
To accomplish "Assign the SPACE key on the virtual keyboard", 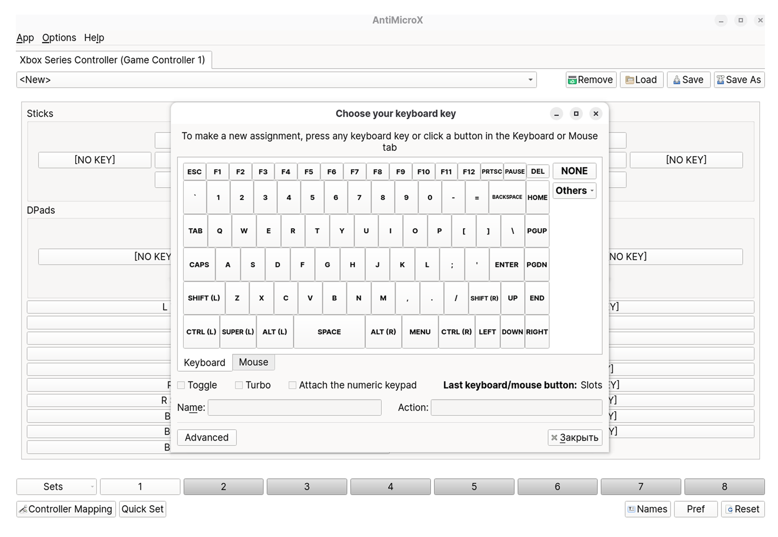I will (329, 332).
